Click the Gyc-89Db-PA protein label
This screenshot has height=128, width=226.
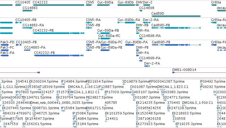137,42
